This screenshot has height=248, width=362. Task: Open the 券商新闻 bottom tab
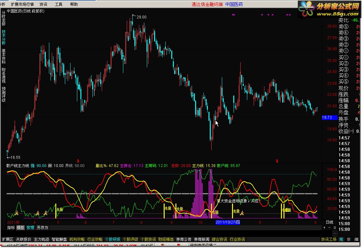click(x=201, y=239)
